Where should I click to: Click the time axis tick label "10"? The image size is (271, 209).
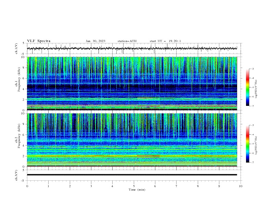(241, 186)
